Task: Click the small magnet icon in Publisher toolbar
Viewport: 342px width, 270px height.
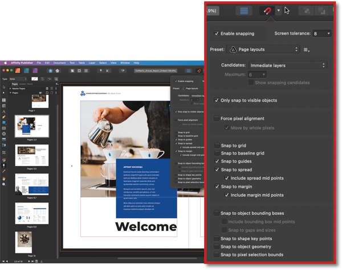Action: tap(199, 70)
